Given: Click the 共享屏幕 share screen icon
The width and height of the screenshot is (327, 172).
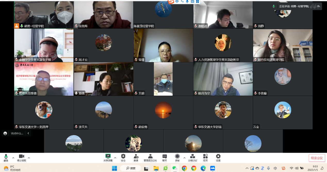Looking at the screenshot, I should click(108, 157).
